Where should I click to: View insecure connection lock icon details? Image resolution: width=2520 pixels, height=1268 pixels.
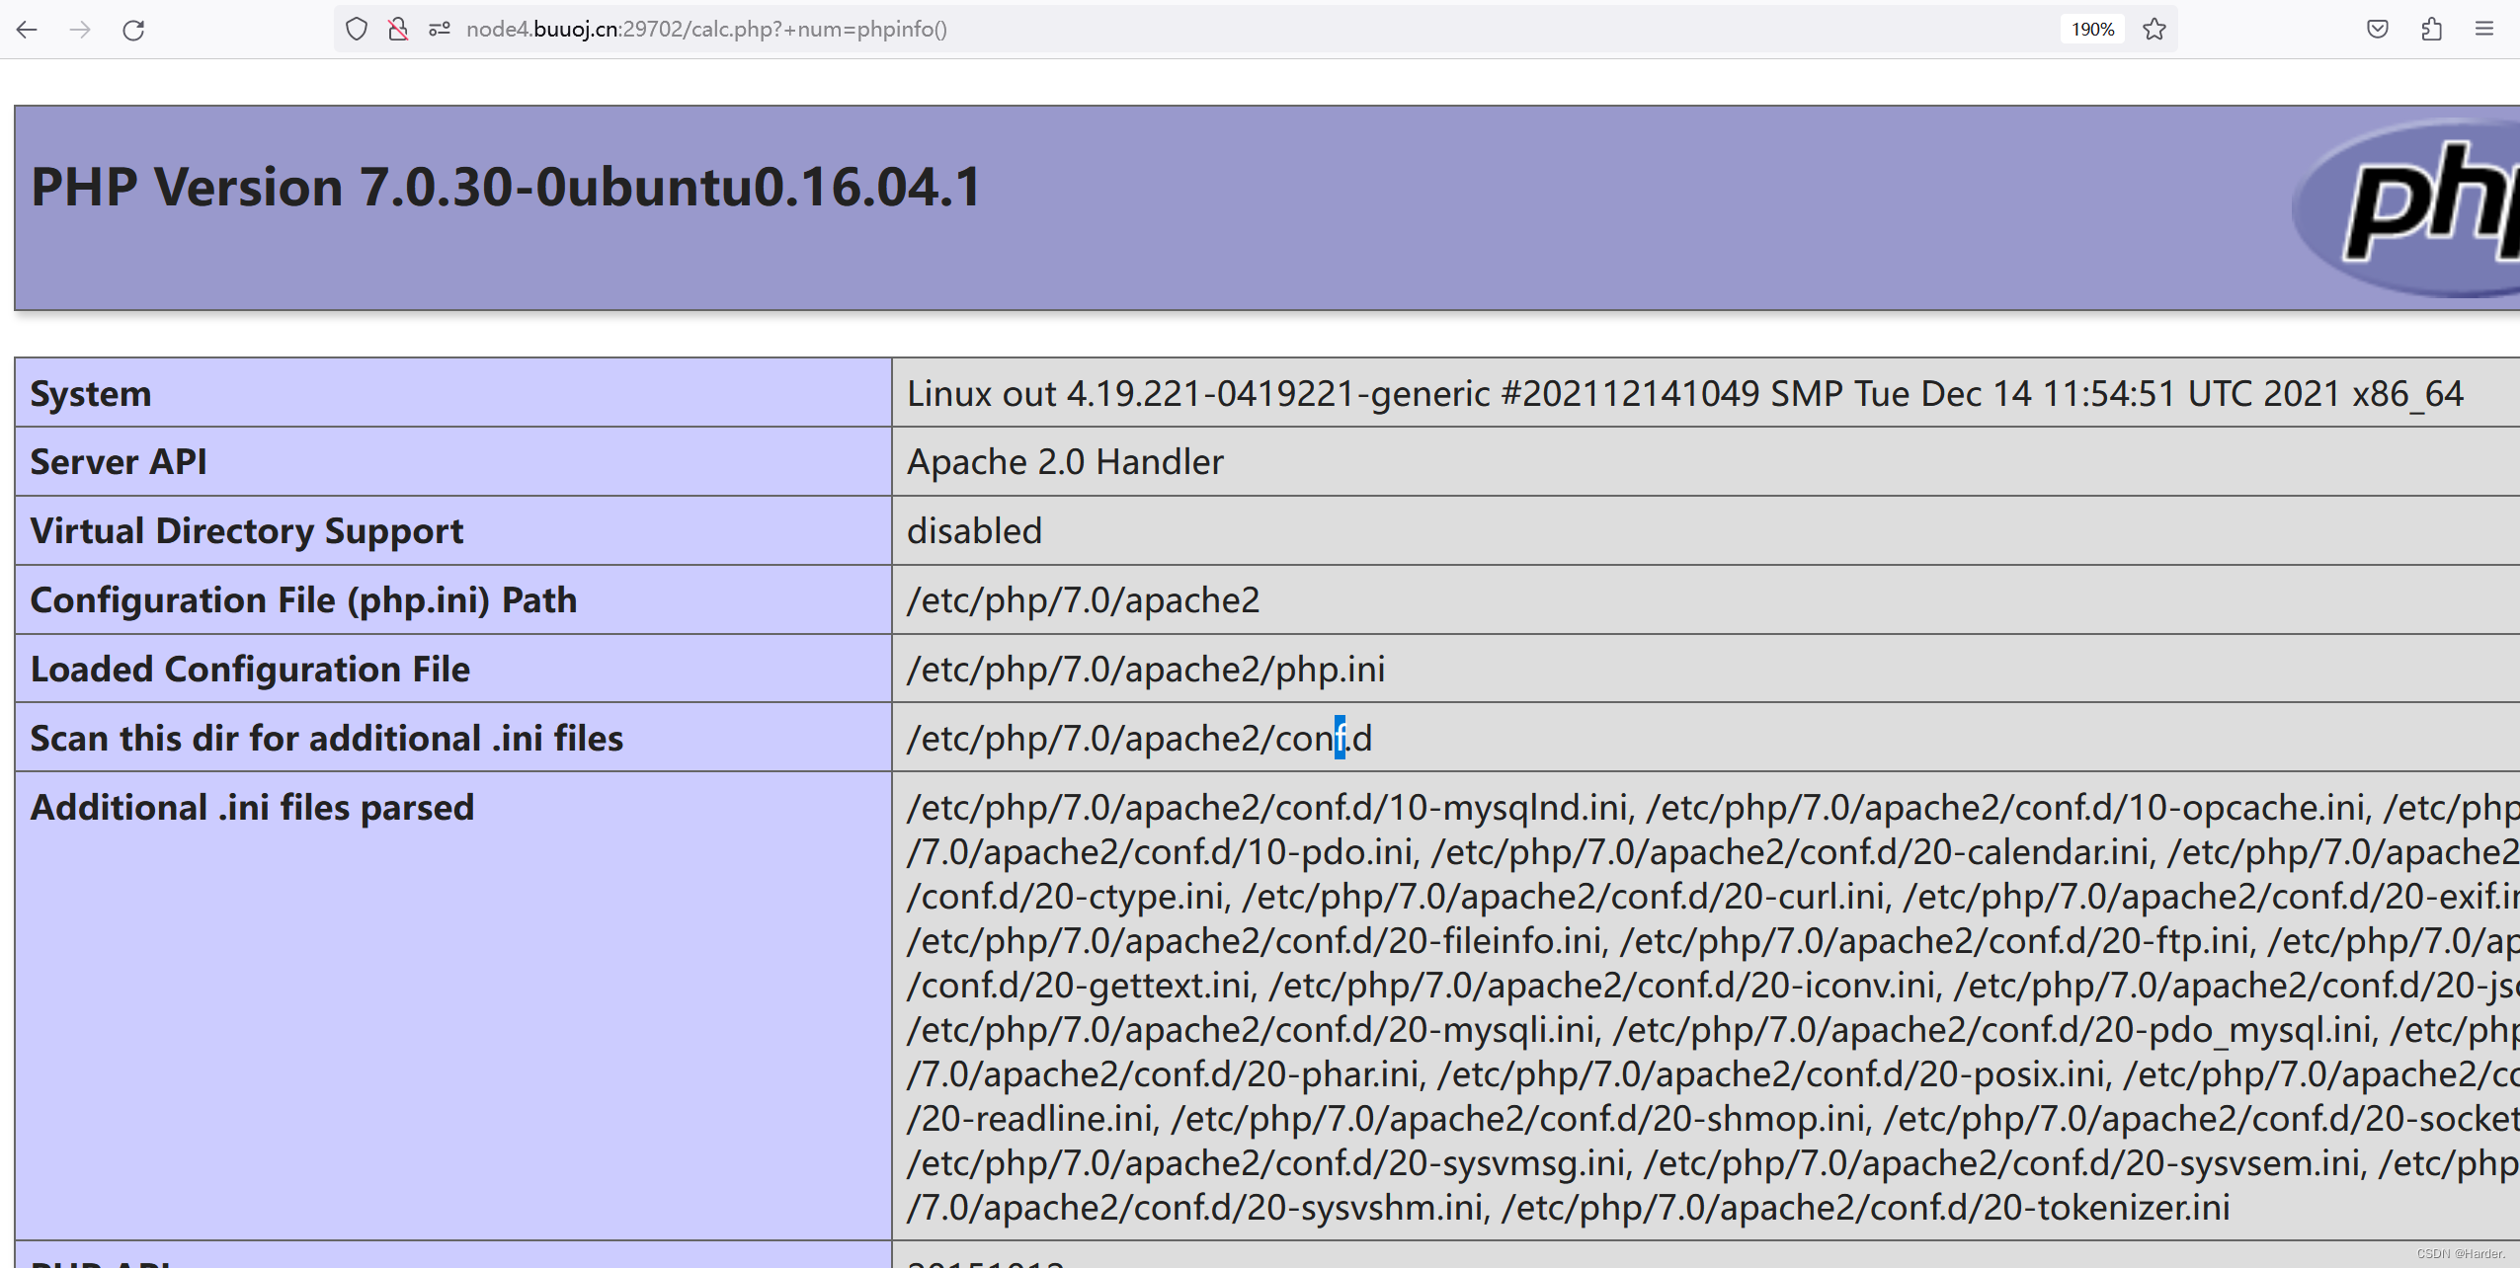[x=398, y=30]
